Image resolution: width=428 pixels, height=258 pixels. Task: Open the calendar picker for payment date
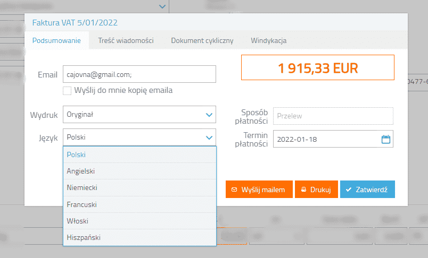pyautogui.click(x=386, y=139)
